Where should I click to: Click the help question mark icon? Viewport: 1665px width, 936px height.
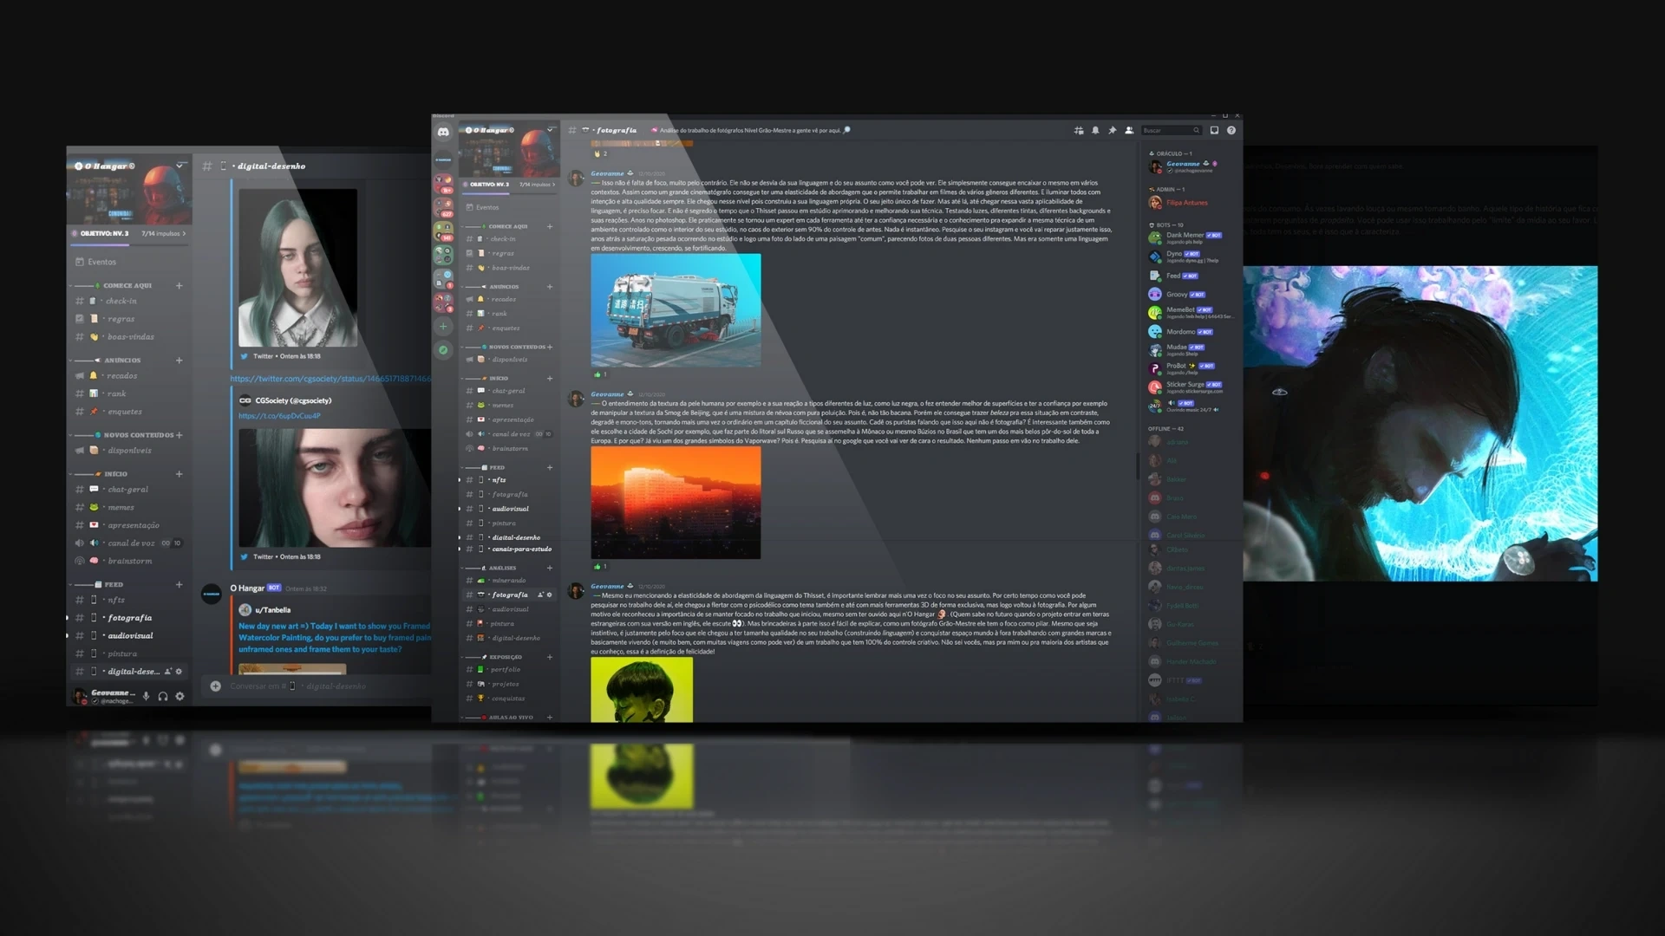click(x=1231, y=131)
